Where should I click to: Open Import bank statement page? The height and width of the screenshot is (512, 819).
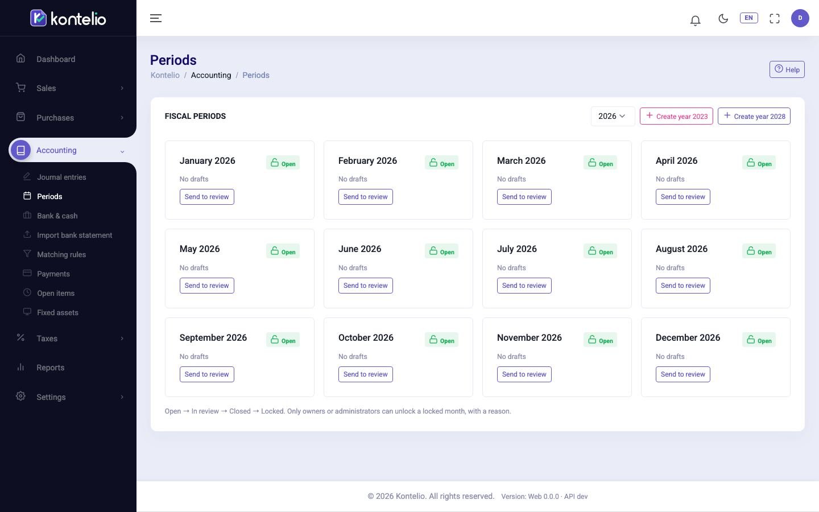click(75, 235)
